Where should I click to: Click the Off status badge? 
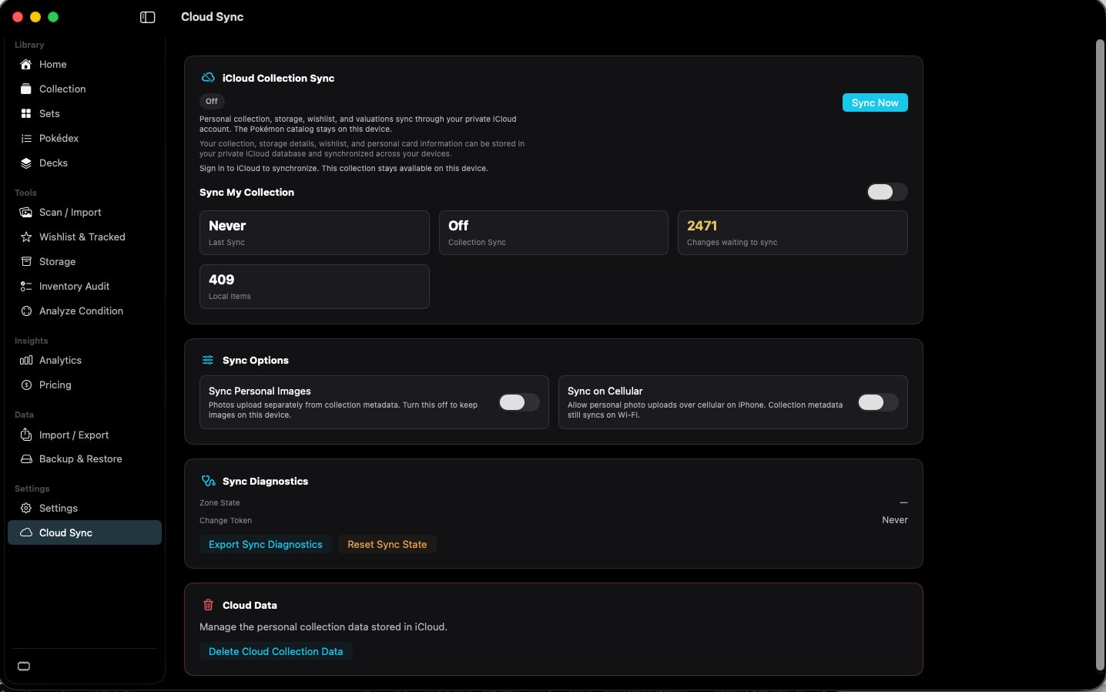(212, 101)
